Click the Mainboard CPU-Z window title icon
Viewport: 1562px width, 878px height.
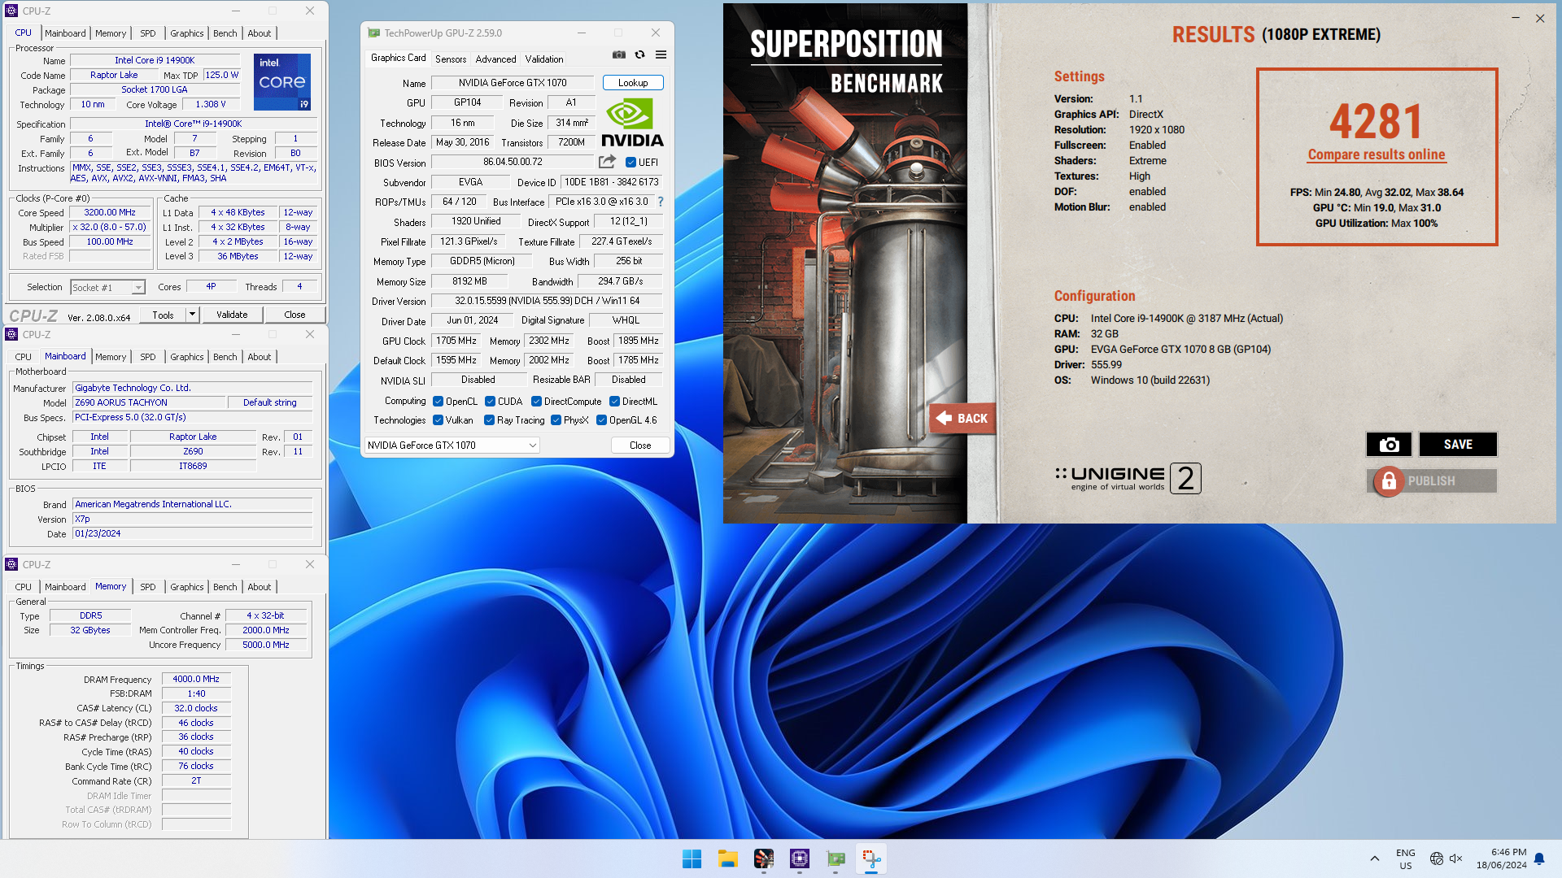click(11, 334)
